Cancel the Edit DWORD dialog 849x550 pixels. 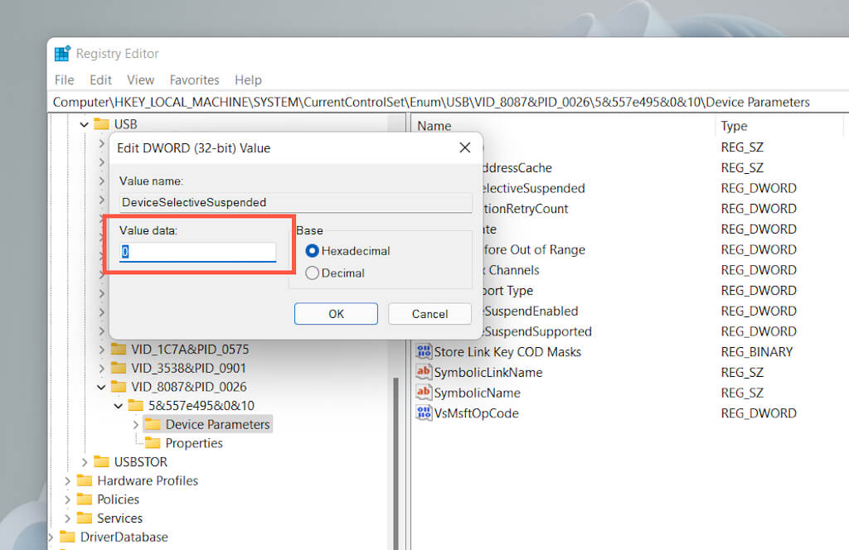coord(429,314)
